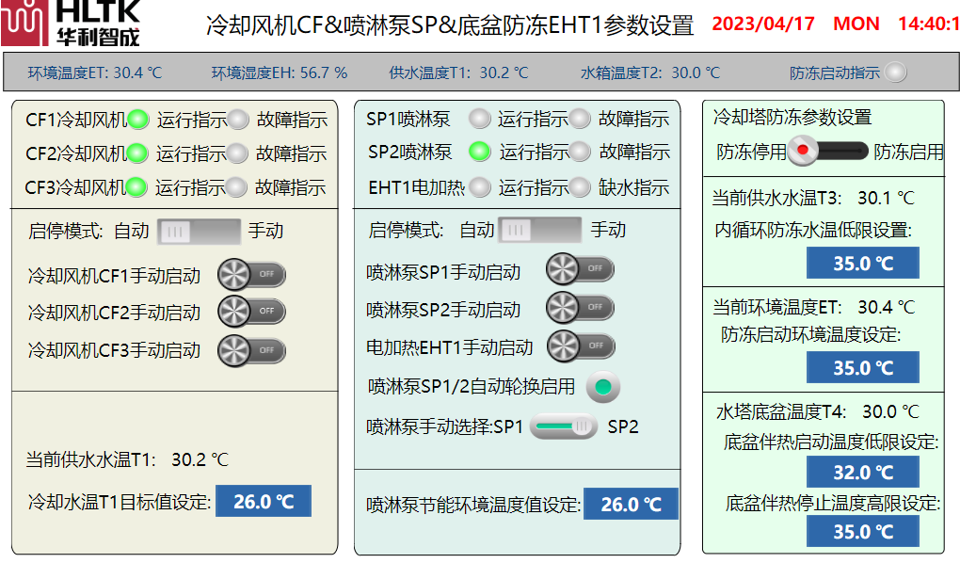The image size is (960, 563).
Task: Slide the spray pump manual selection SP1/SP2
Action: [x=564, y=426]
